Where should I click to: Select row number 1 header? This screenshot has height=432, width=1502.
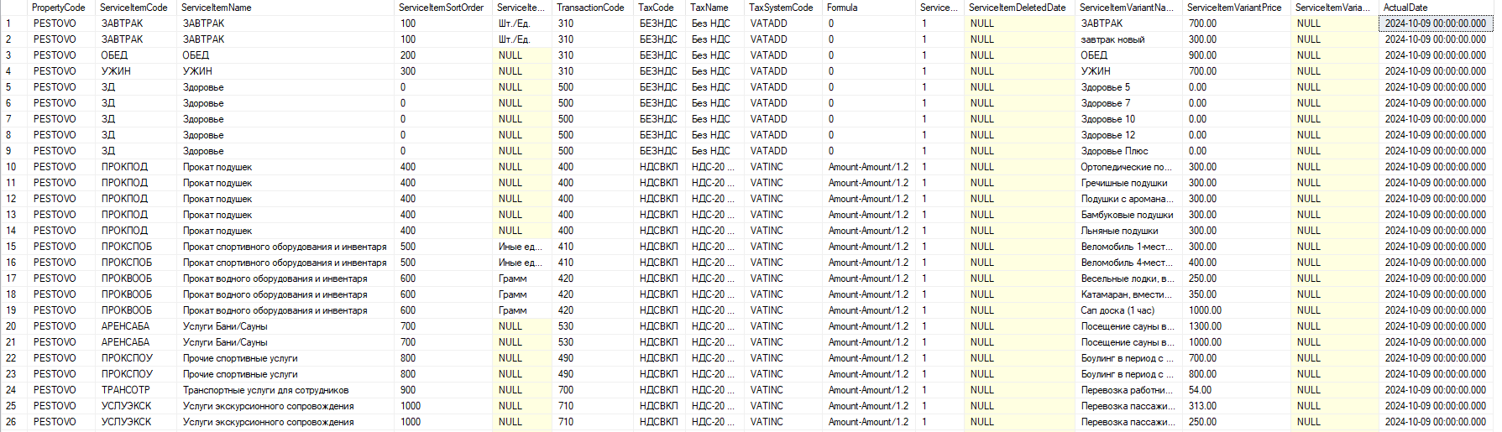(8, 23)
